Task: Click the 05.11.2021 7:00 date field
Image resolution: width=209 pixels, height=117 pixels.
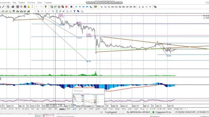Action: [x=55, y=106]
